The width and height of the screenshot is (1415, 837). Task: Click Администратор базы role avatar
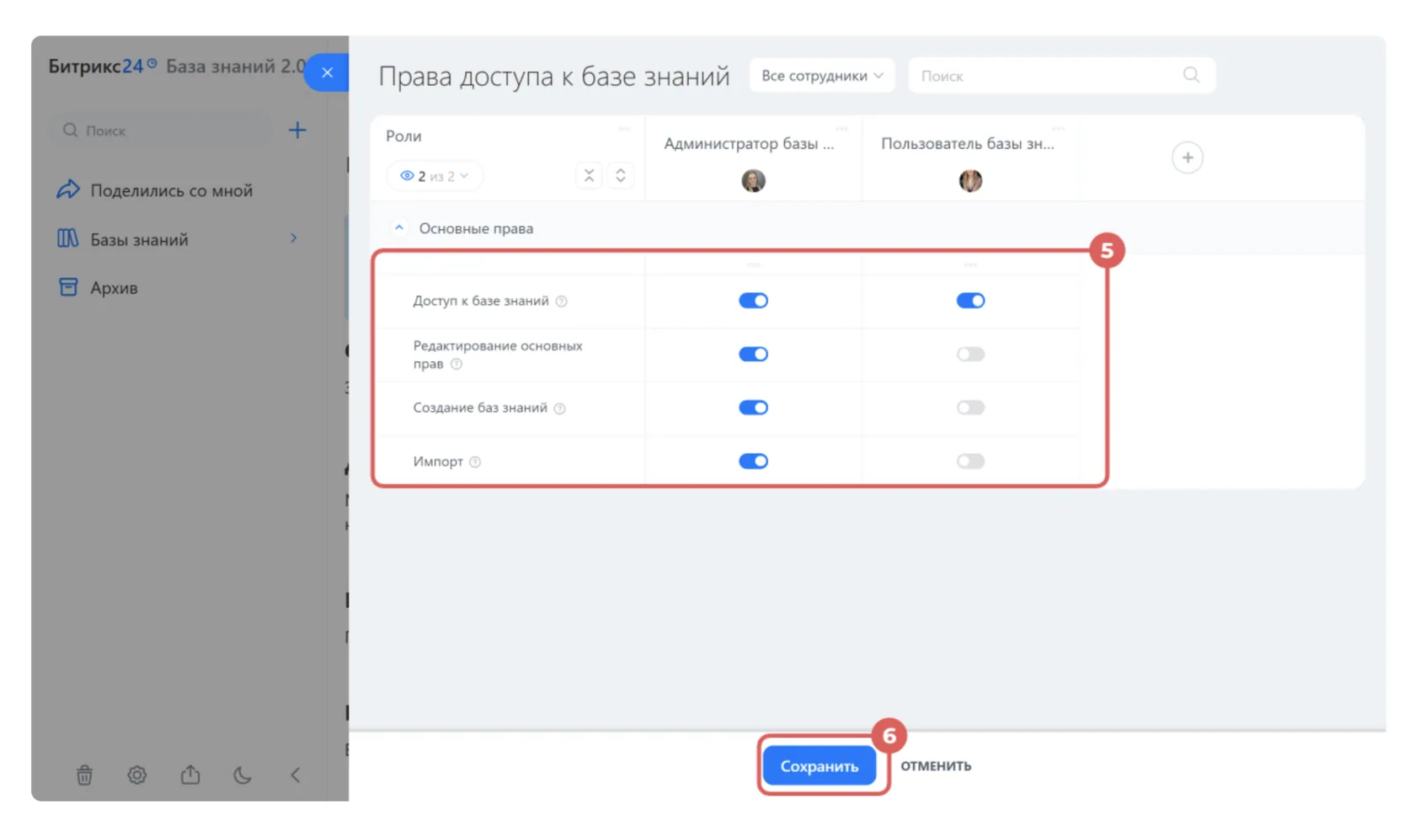pyautogui.click(x=753, y=180)
